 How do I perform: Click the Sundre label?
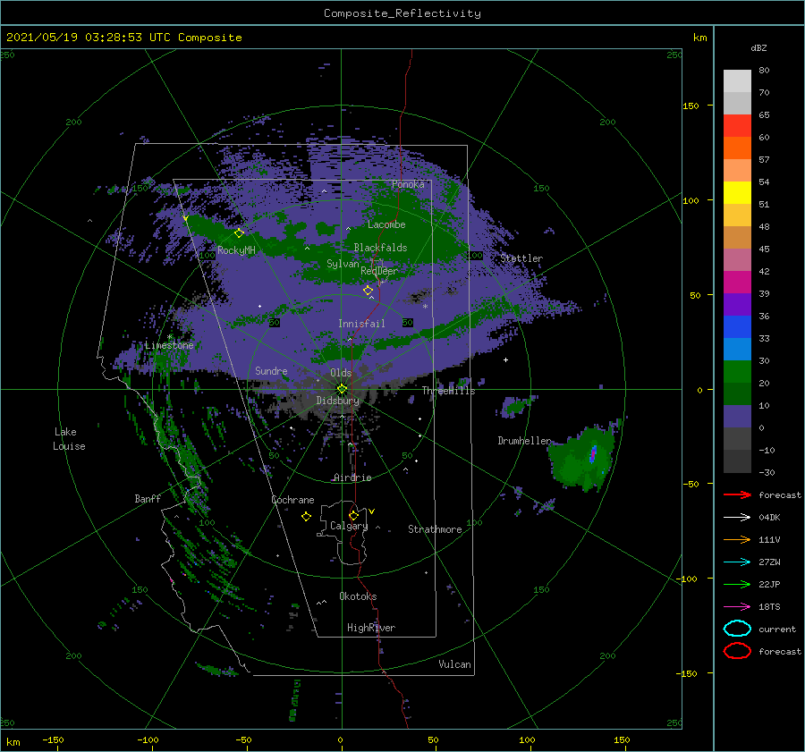coord(271,370)
